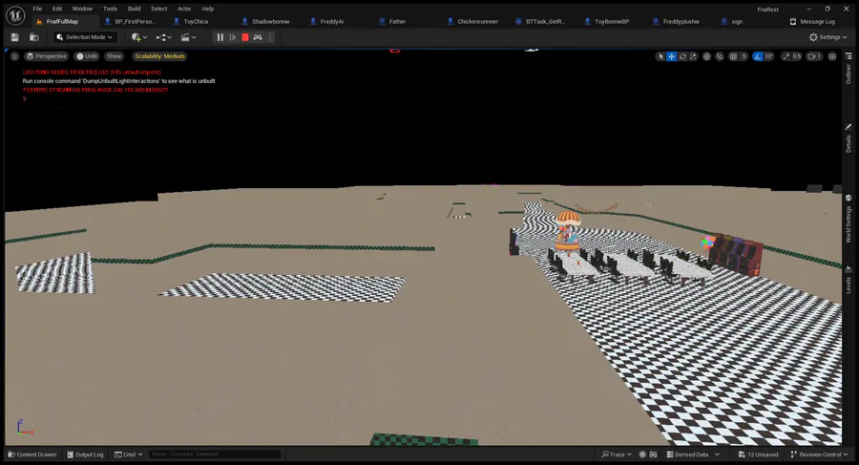The image size is (859, 465).
Task: Stop the play session
Action: point(245,37)
